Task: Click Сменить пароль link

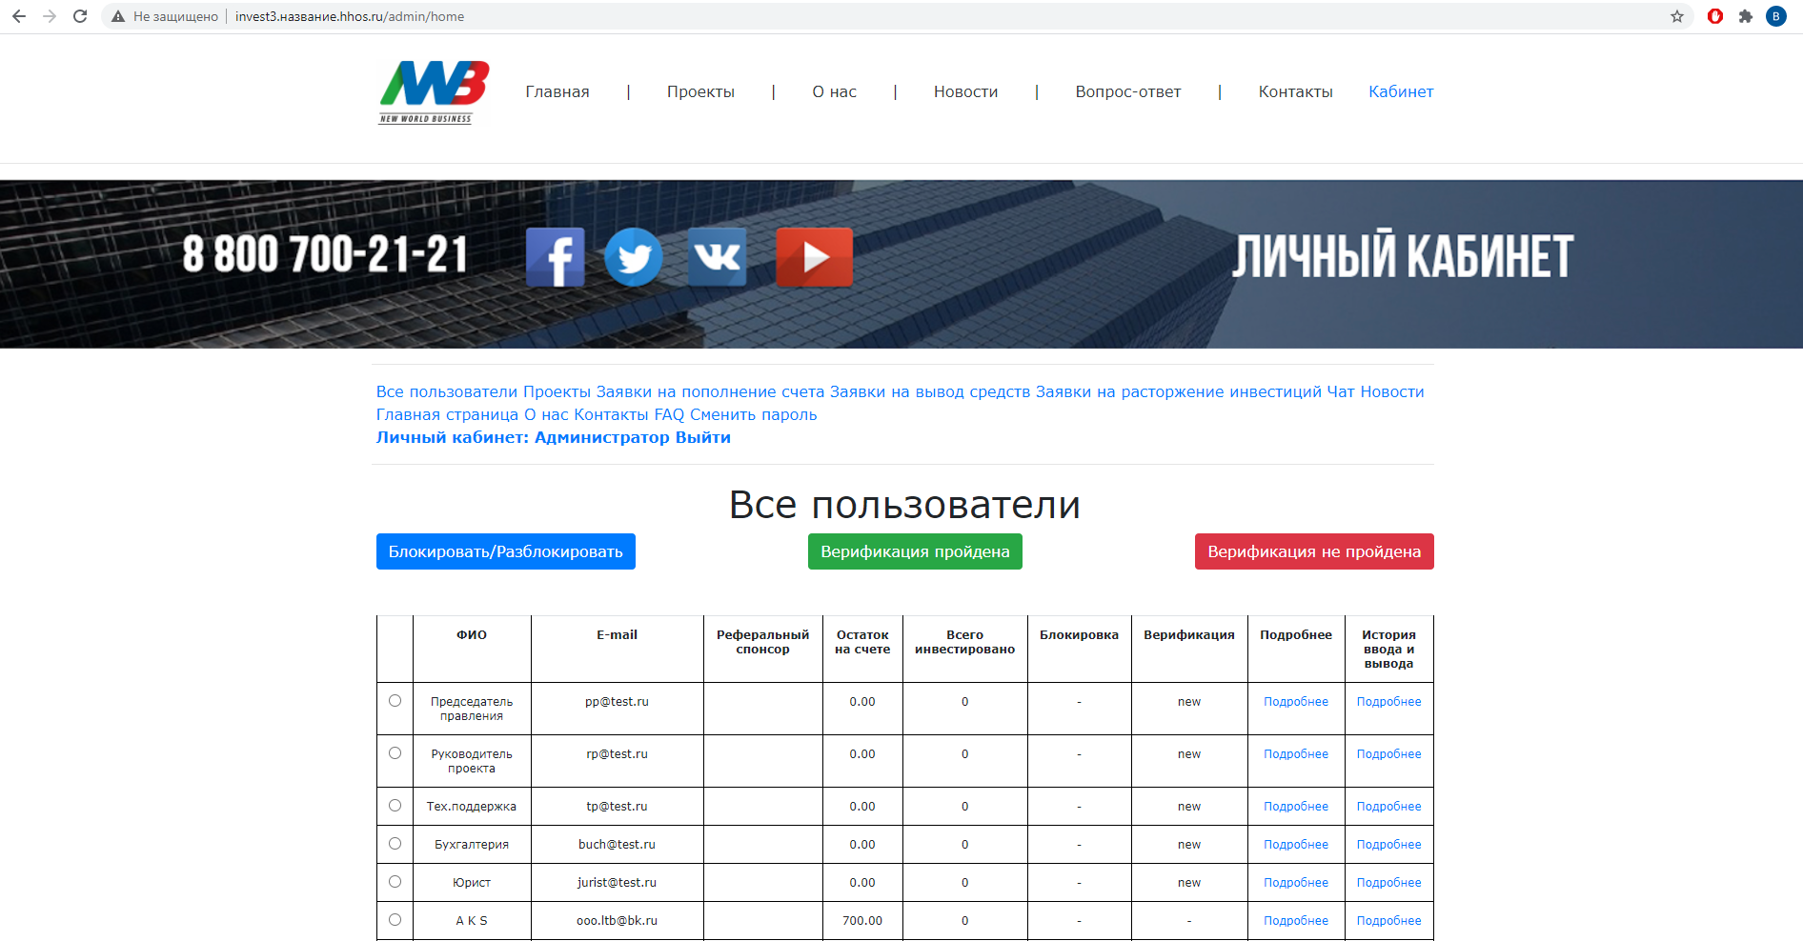Action: click(754, 414)
